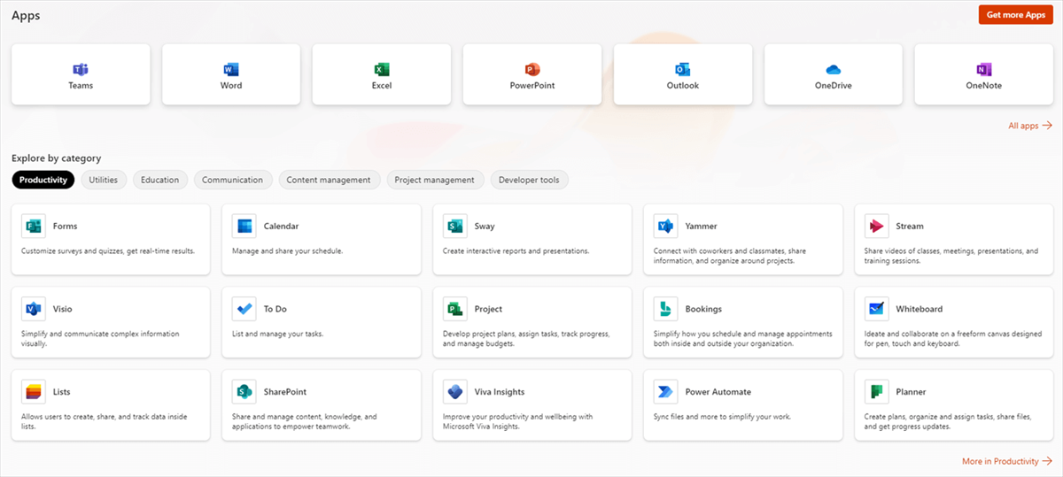Open the OneDrive cloud icon
This screenshot has width=1063, height=477.
[x=834, y=70]
